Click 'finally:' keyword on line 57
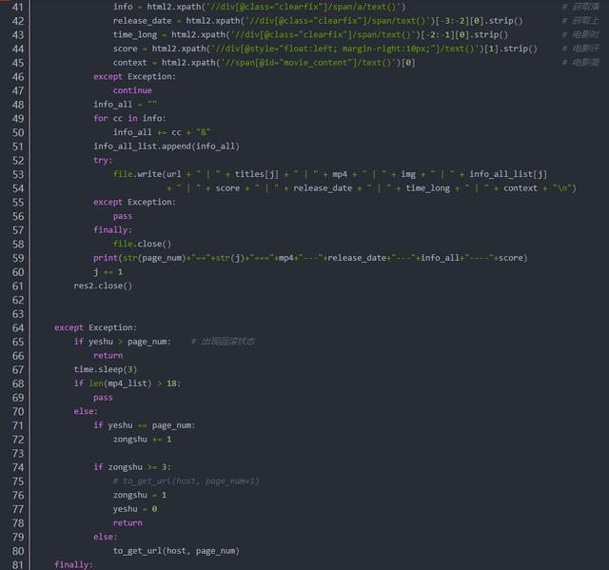Image resolution: width=609 pixels, height=570 pixels. (x=112, y=230)
